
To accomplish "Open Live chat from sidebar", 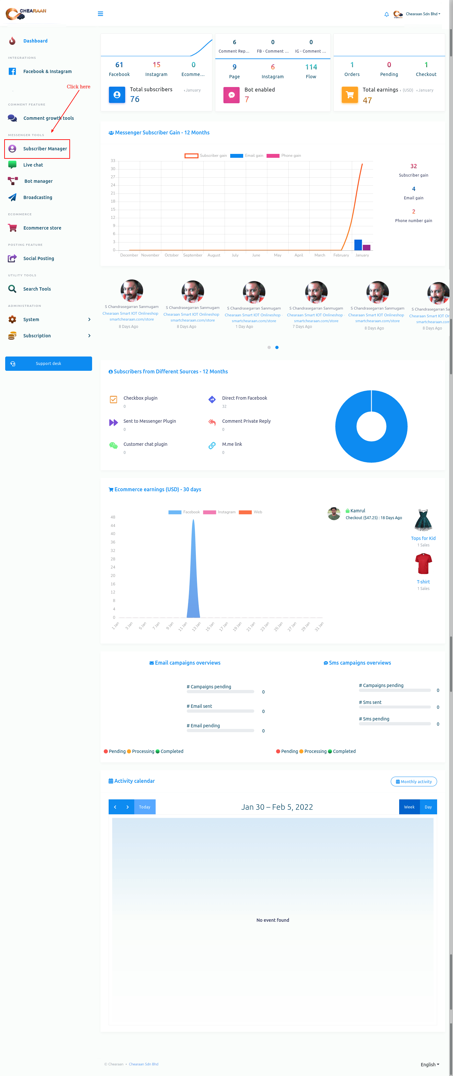I will click(33, 165).
